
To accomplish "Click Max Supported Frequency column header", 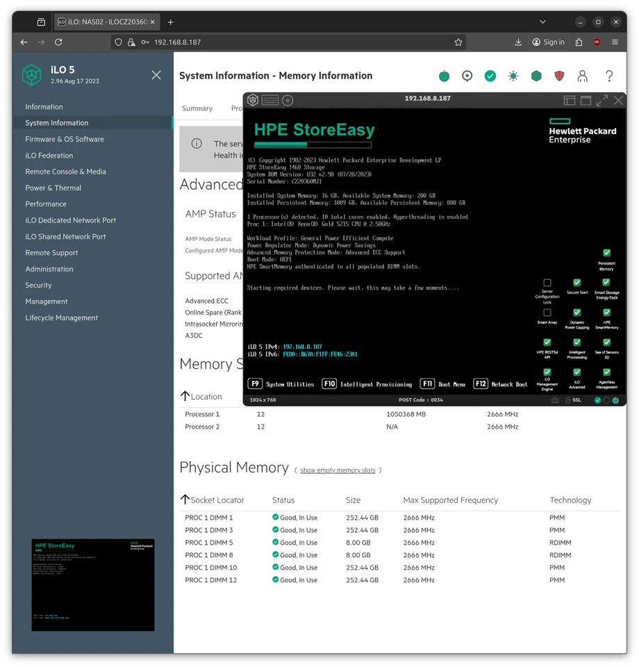I will (x=450, y=500).
